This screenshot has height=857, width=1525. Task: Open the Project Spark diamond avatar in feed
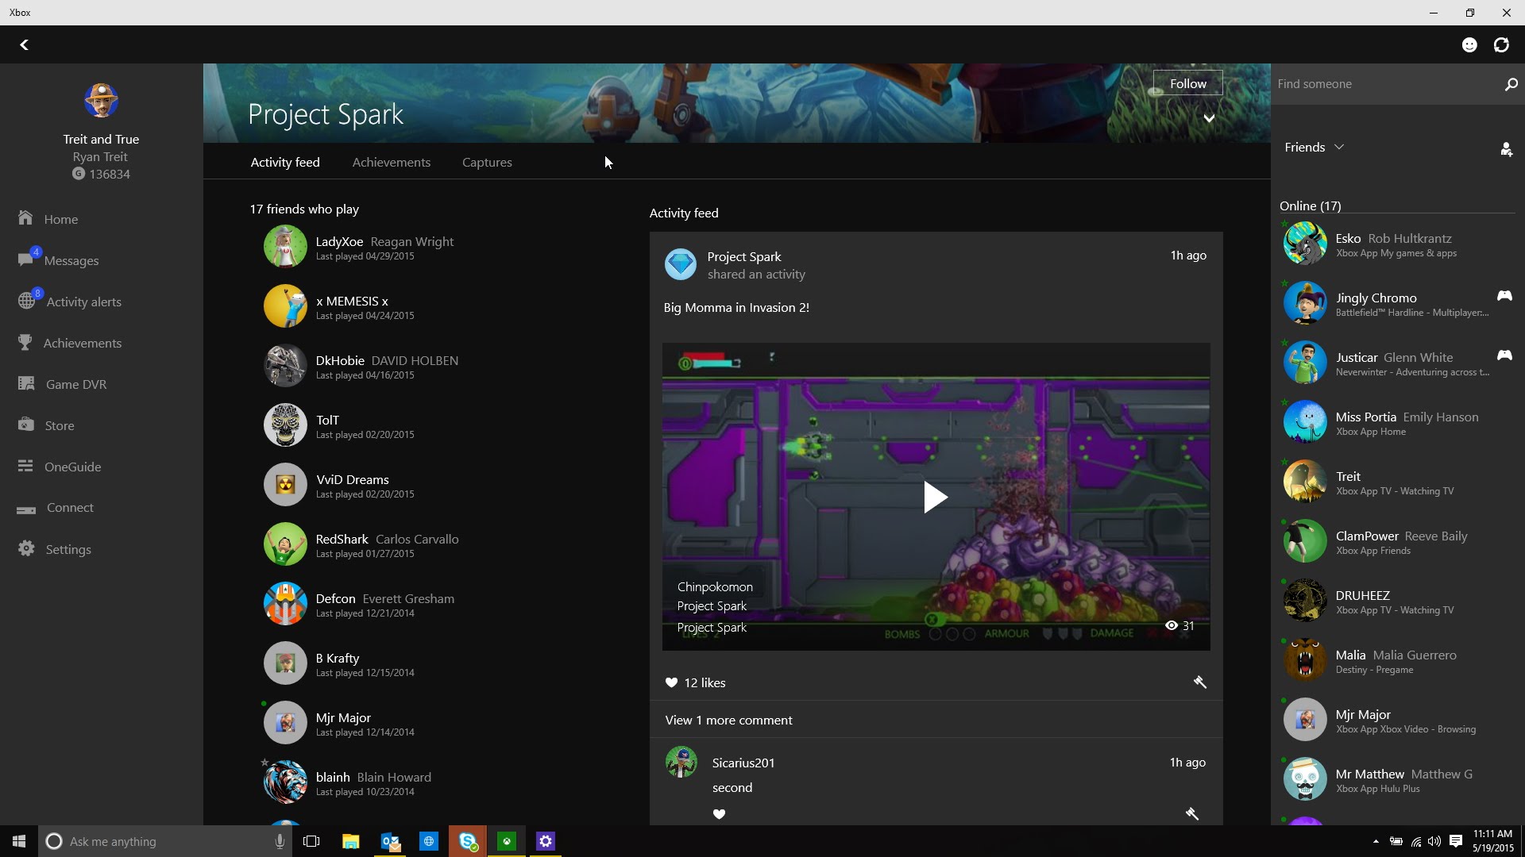(x=681, y=264)
